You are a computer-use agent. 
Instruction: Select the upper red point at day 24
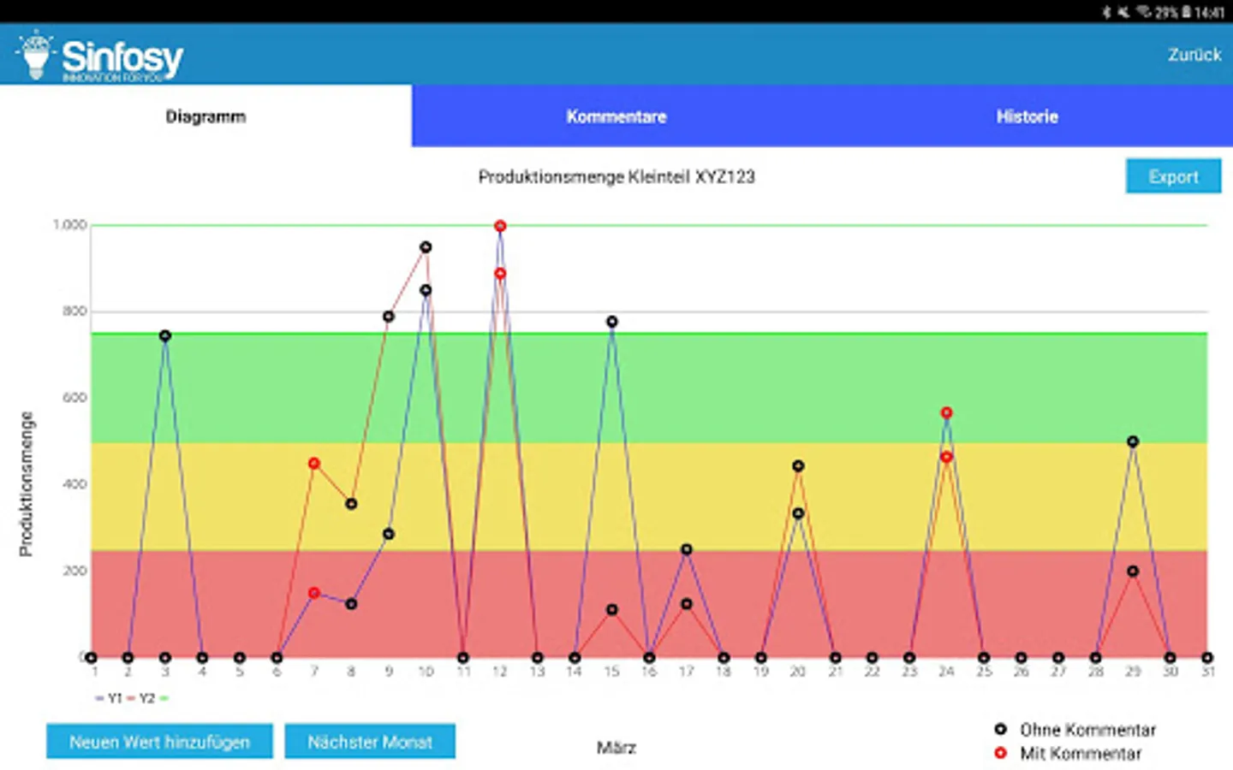tap(946, 412)
